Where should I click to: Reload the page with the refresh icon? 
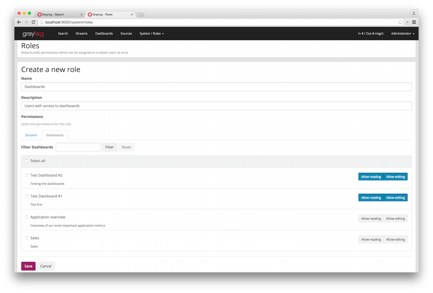coord(33,22)
